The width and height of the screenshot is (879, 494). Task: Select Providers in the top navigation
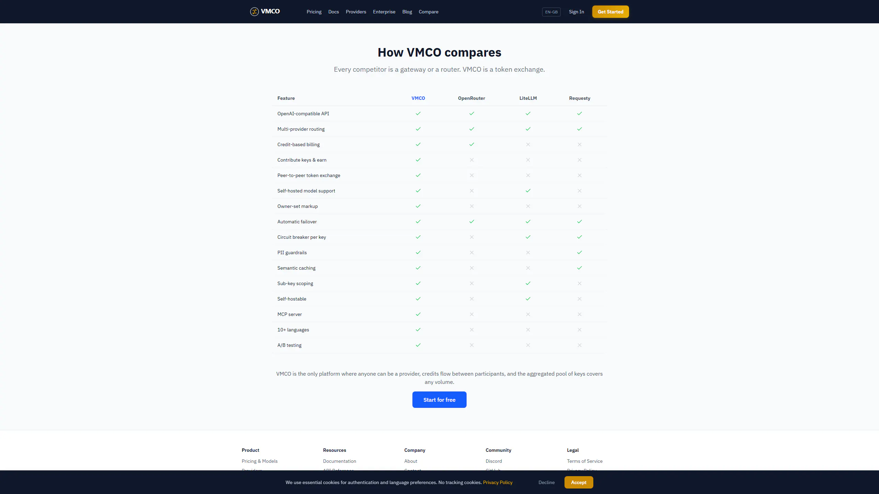356,12
